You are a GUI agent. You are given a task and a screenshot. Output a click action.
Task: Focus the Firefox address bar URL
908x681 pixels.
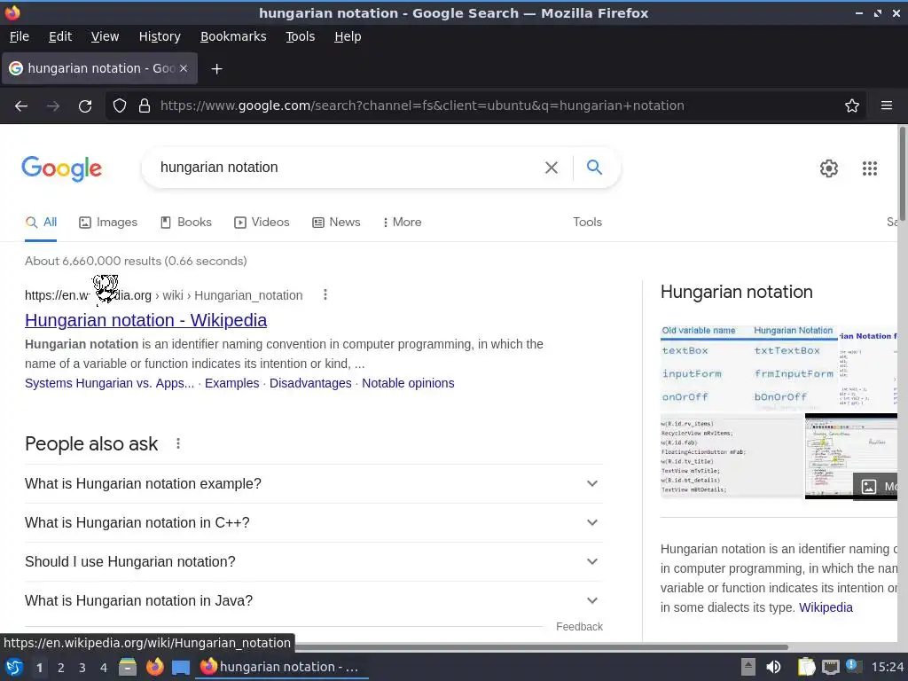422,106
